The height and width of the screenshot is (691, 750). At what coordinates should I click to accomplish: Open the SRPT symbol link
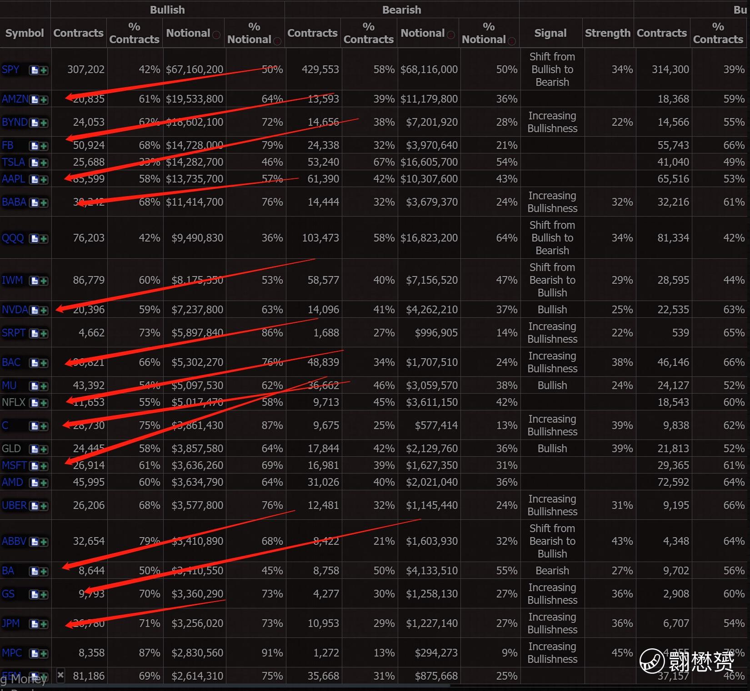pos(14,333)
